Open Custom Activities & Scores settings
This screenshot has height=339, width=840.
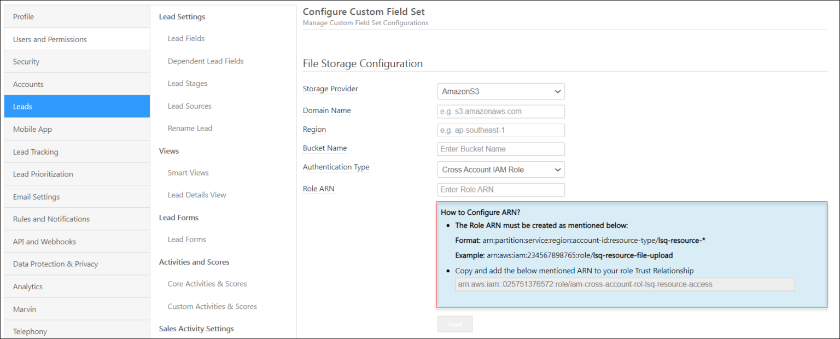[212, 306]
